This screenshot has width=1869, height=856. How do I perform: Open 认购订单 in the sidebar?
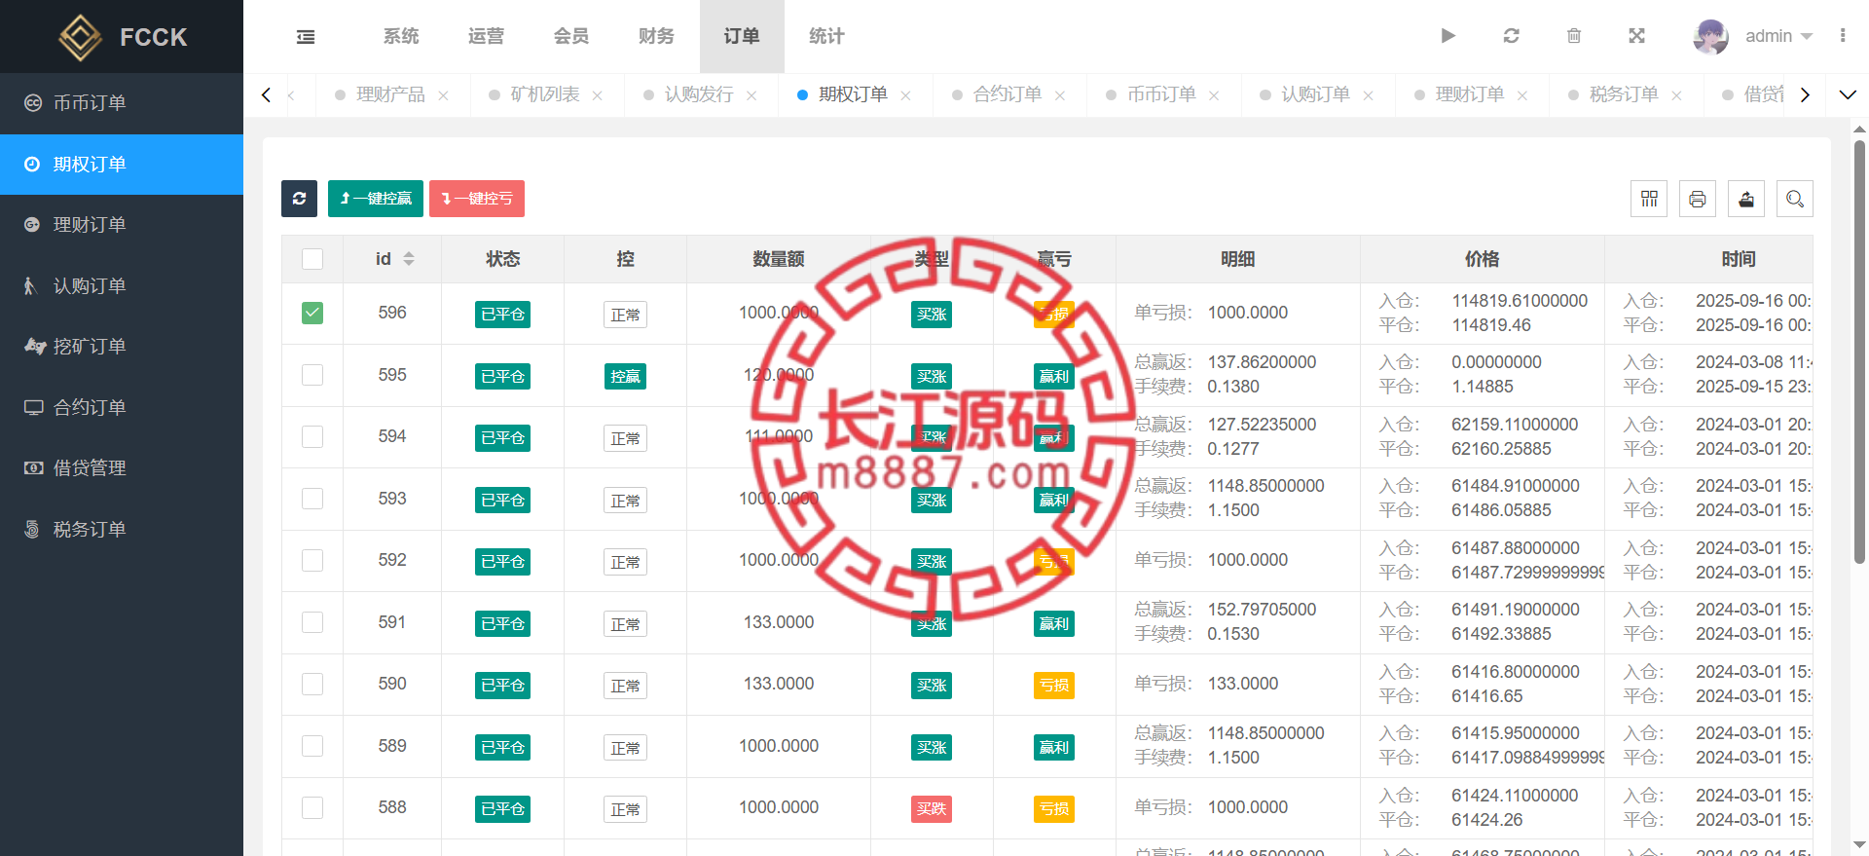point(122,286)
